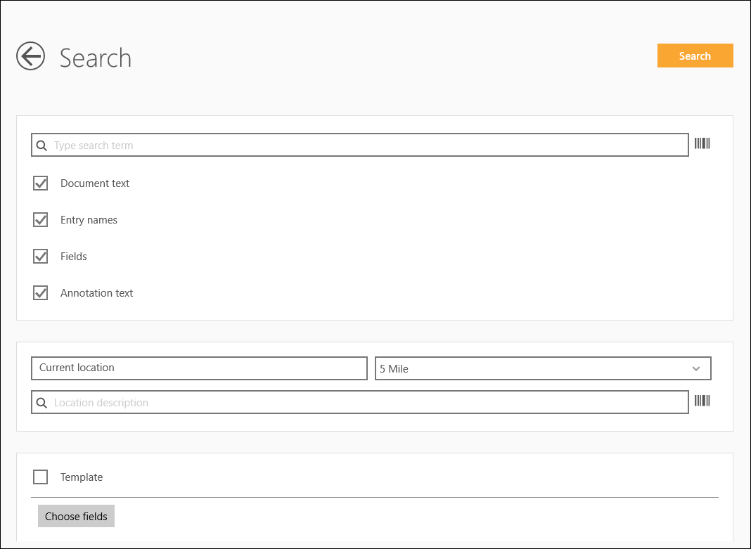
Task: Uncheck the Document text checkbox
Action: click(x=40, y=183)
